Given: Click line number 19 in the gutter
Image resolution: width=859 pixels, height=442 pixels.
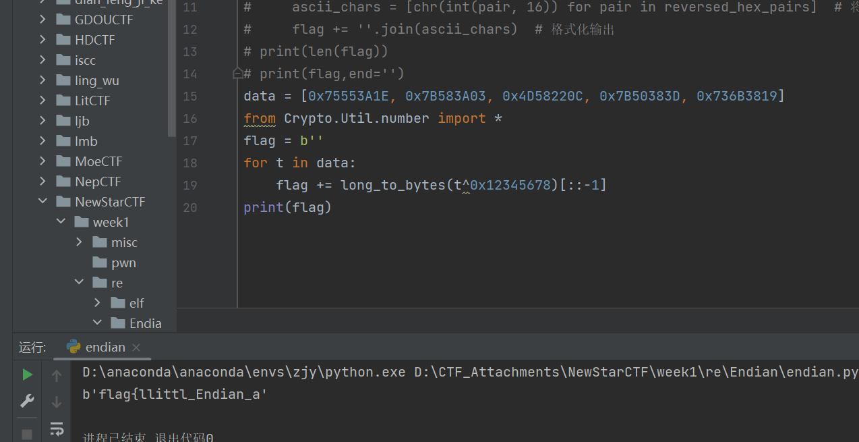Looking at the screenshot, I should pyautogui.click(x=190, y=185).
